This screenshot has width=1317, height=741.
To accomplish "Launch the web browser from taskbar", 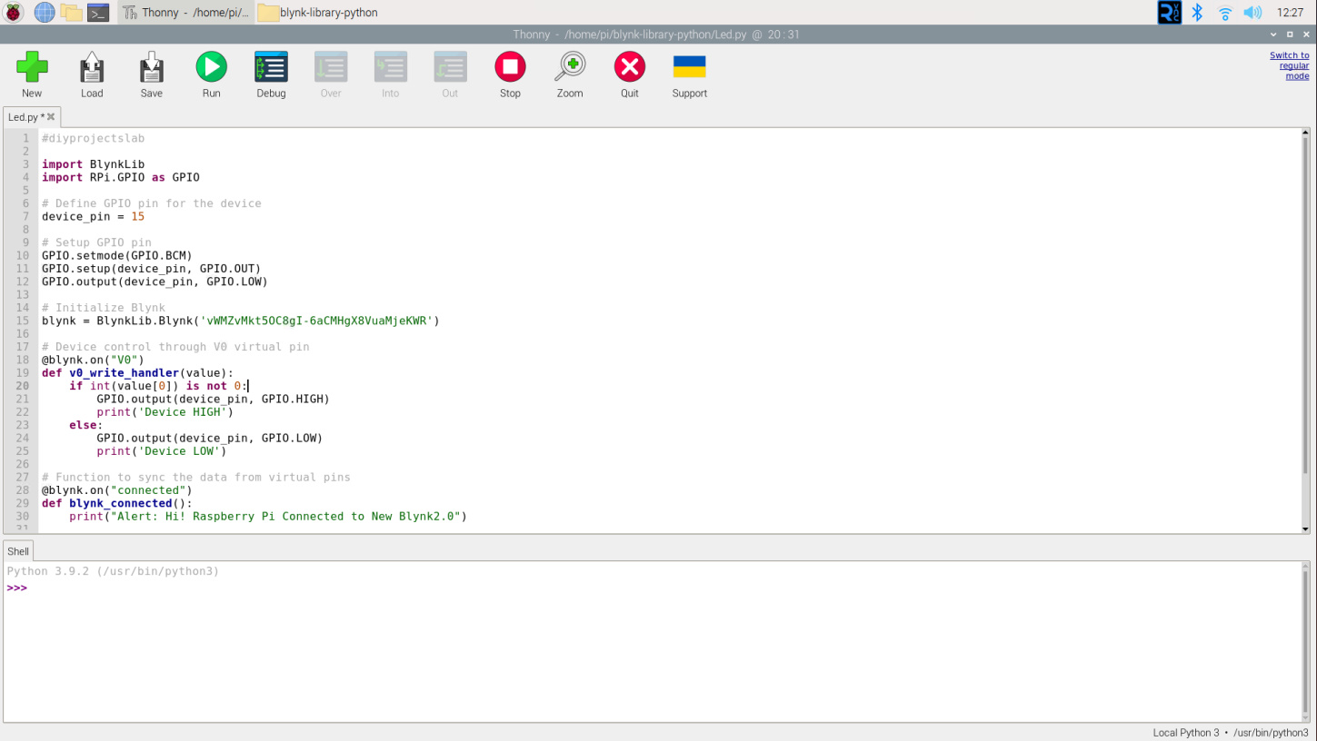I will point(44,12).
